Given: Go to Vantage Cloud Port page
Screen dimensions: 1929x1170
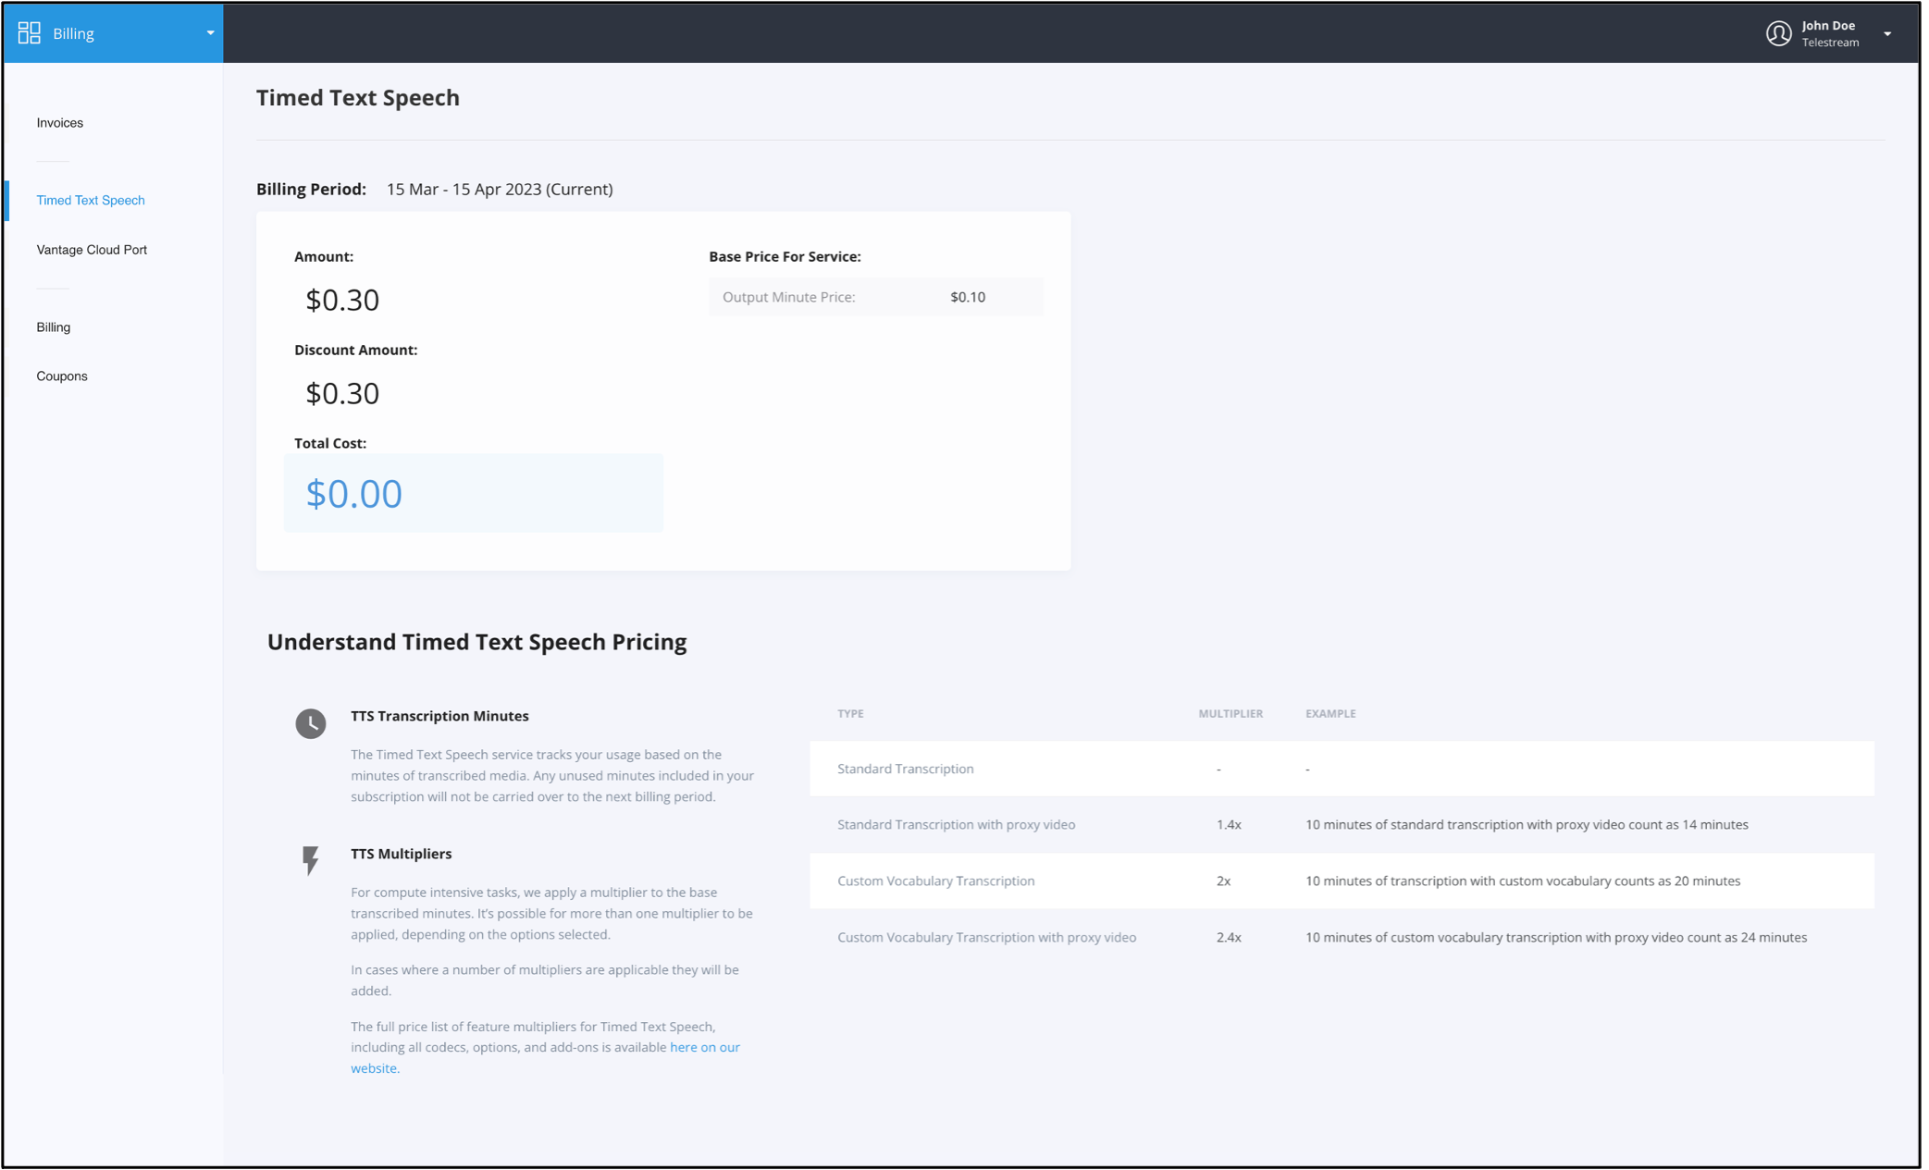Looking at the screenshot, I should point(92,250).
